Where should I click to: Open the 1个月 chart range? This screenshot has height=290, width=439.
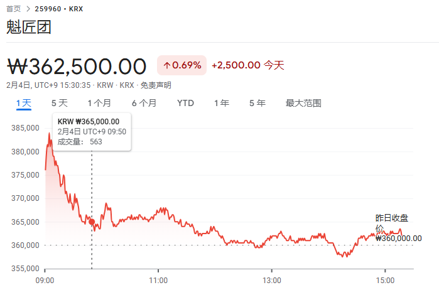click(x=99, y=104)
